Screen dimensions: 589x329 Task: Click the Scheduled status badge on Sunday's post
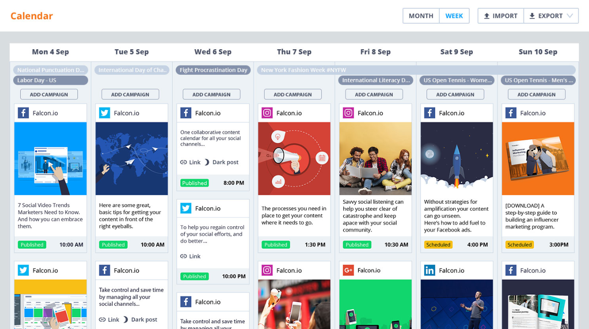click(519, 245)
